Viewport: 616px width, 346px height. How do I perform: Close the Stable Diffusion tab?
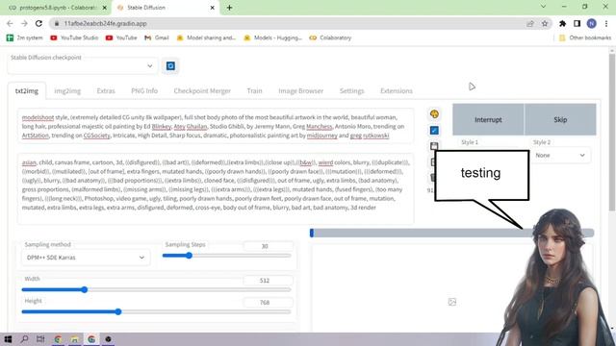coord(212,8)
